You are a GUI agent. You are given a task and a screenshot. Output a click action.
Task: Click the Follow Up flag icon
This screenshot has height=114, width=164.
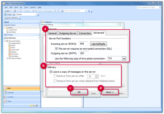click(x=58, y=11)
